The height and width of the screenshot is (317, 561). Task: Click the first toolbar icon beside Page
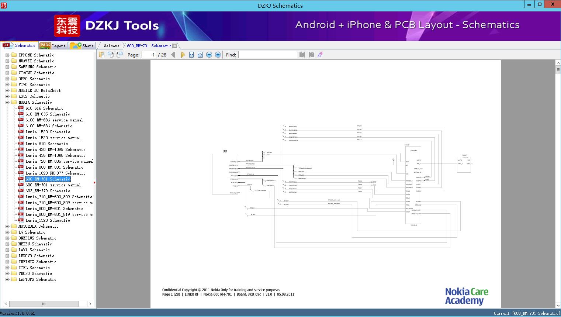coord(102,55)
